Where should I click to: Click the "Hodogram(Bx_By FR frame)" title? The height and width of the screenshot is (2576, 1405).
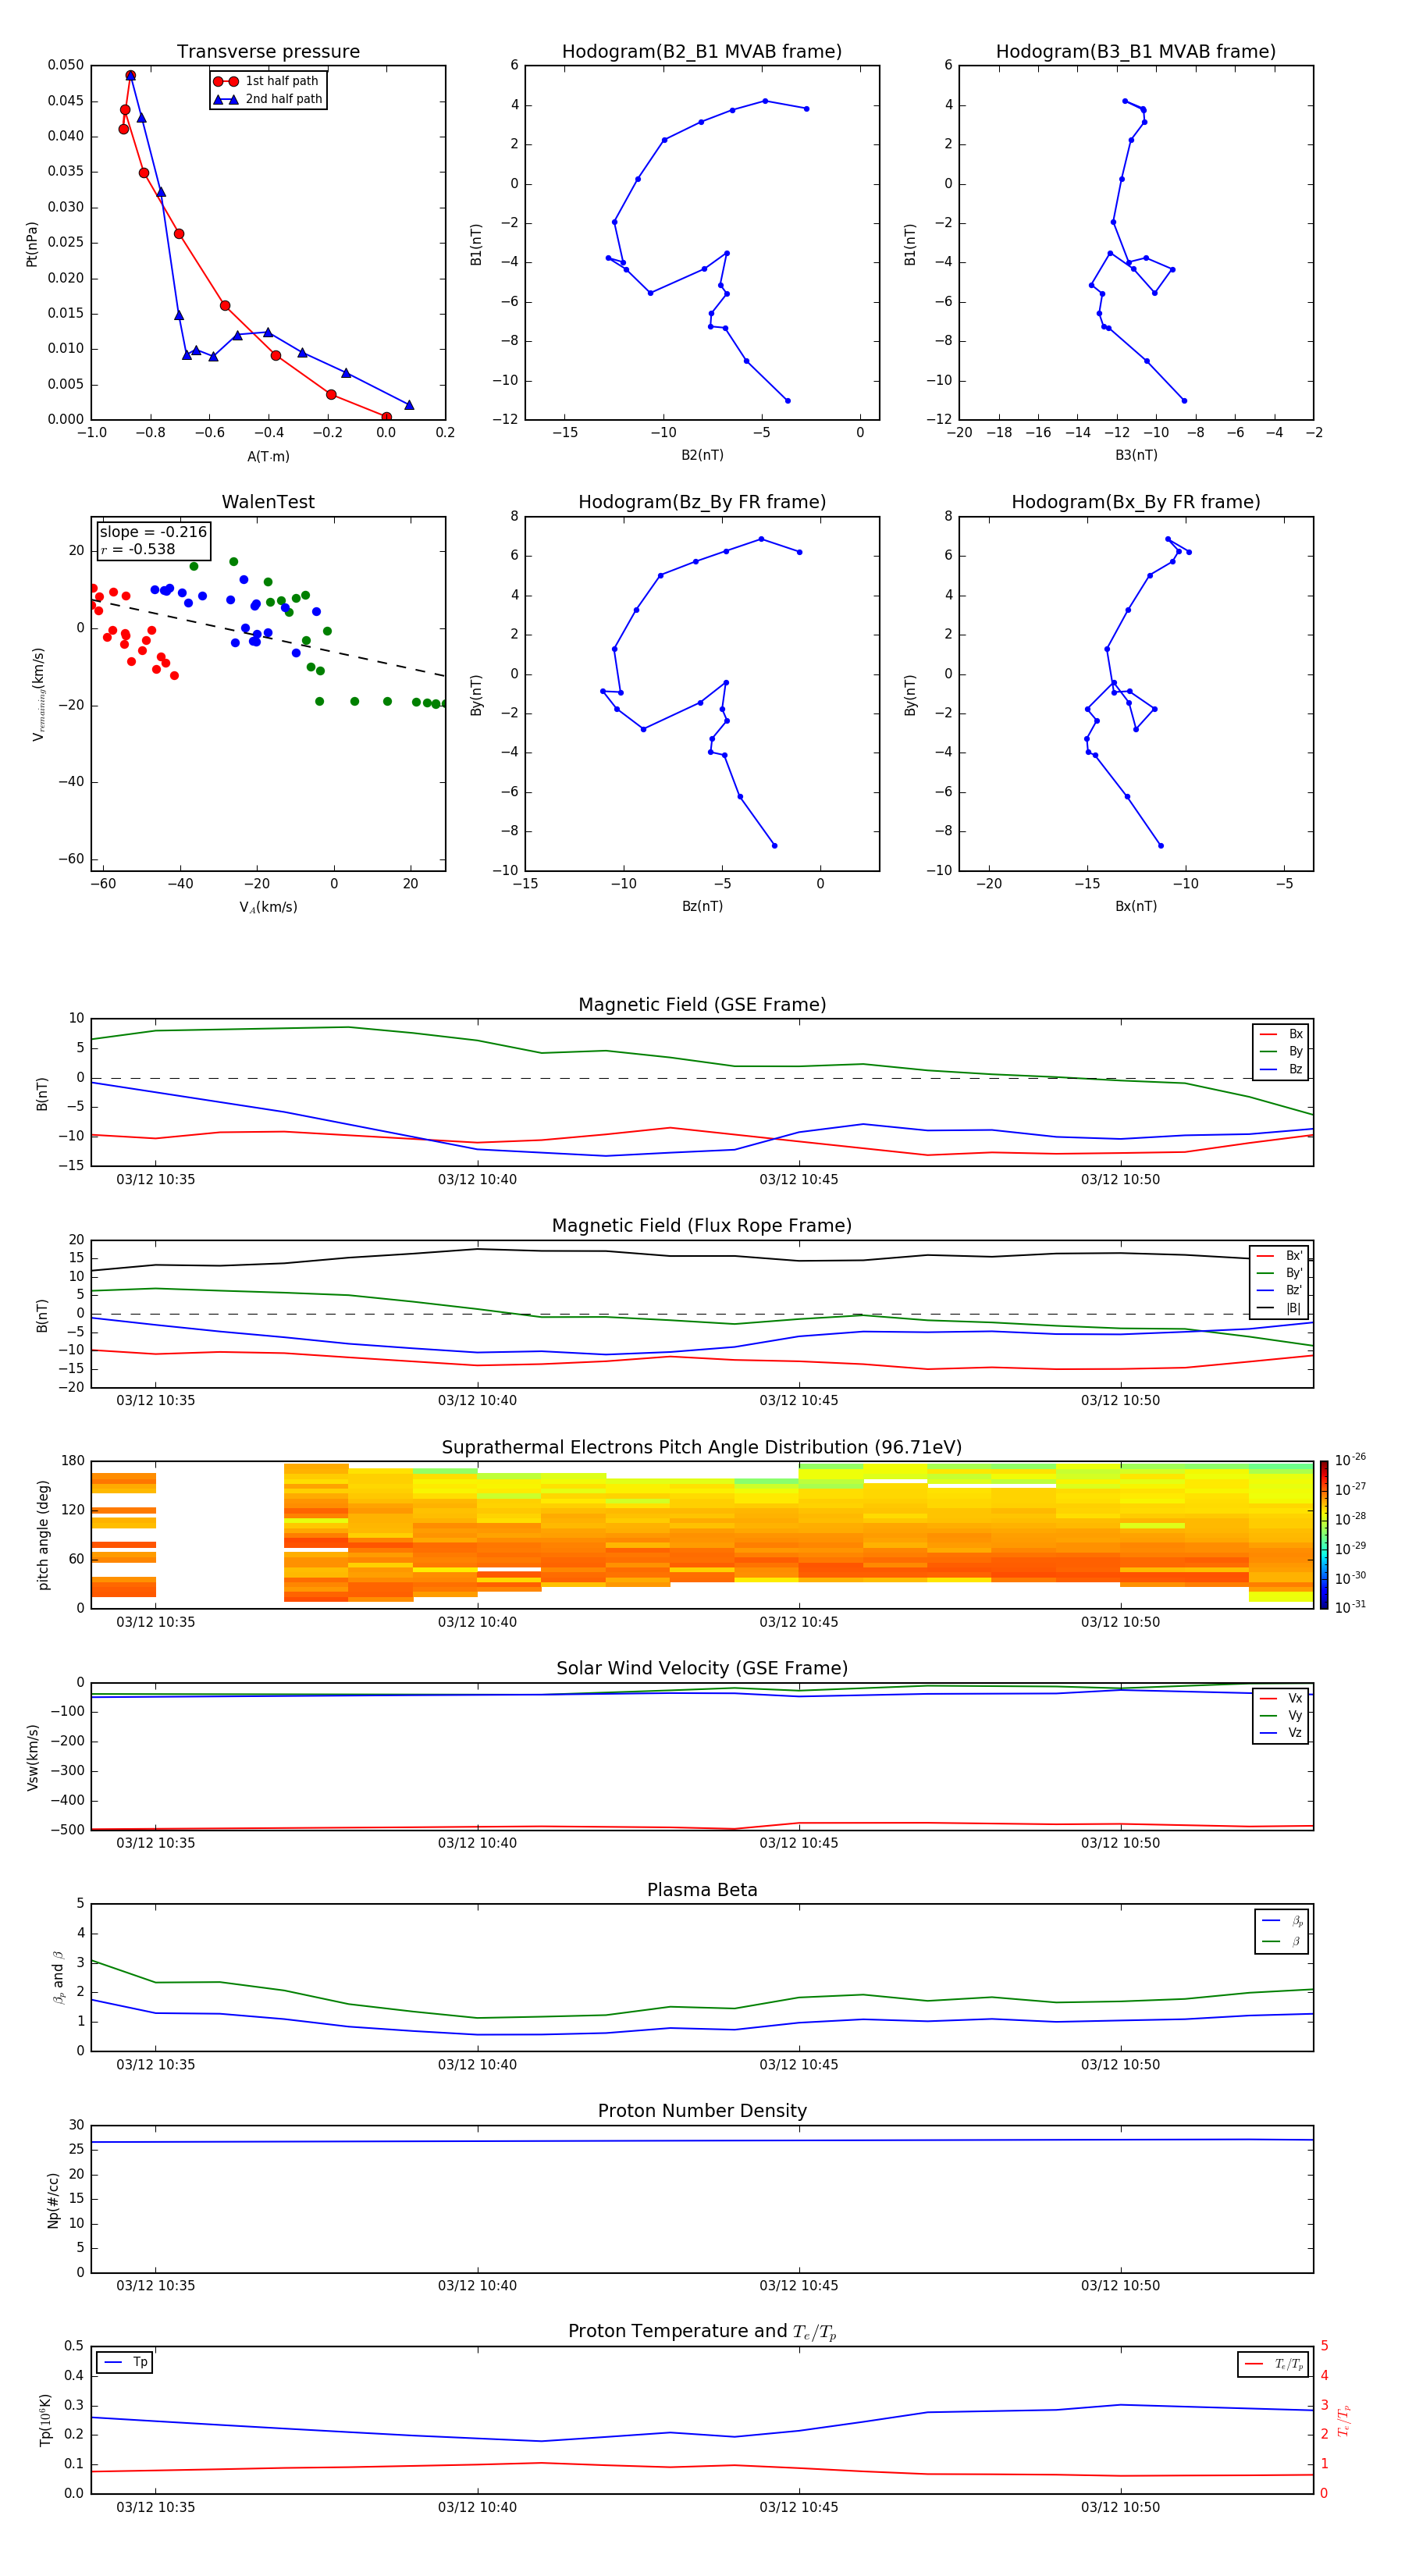pyautogui.click(x=1136, y=502)
